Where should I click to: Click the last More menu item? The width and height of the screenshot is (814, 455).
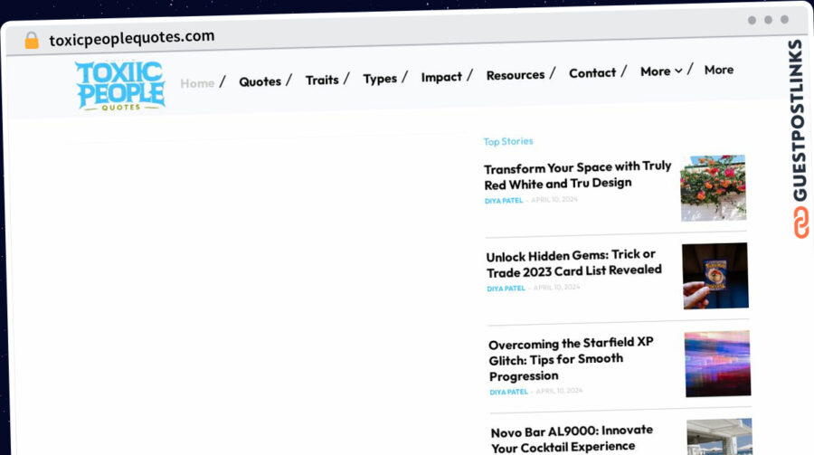click(719, 70)
